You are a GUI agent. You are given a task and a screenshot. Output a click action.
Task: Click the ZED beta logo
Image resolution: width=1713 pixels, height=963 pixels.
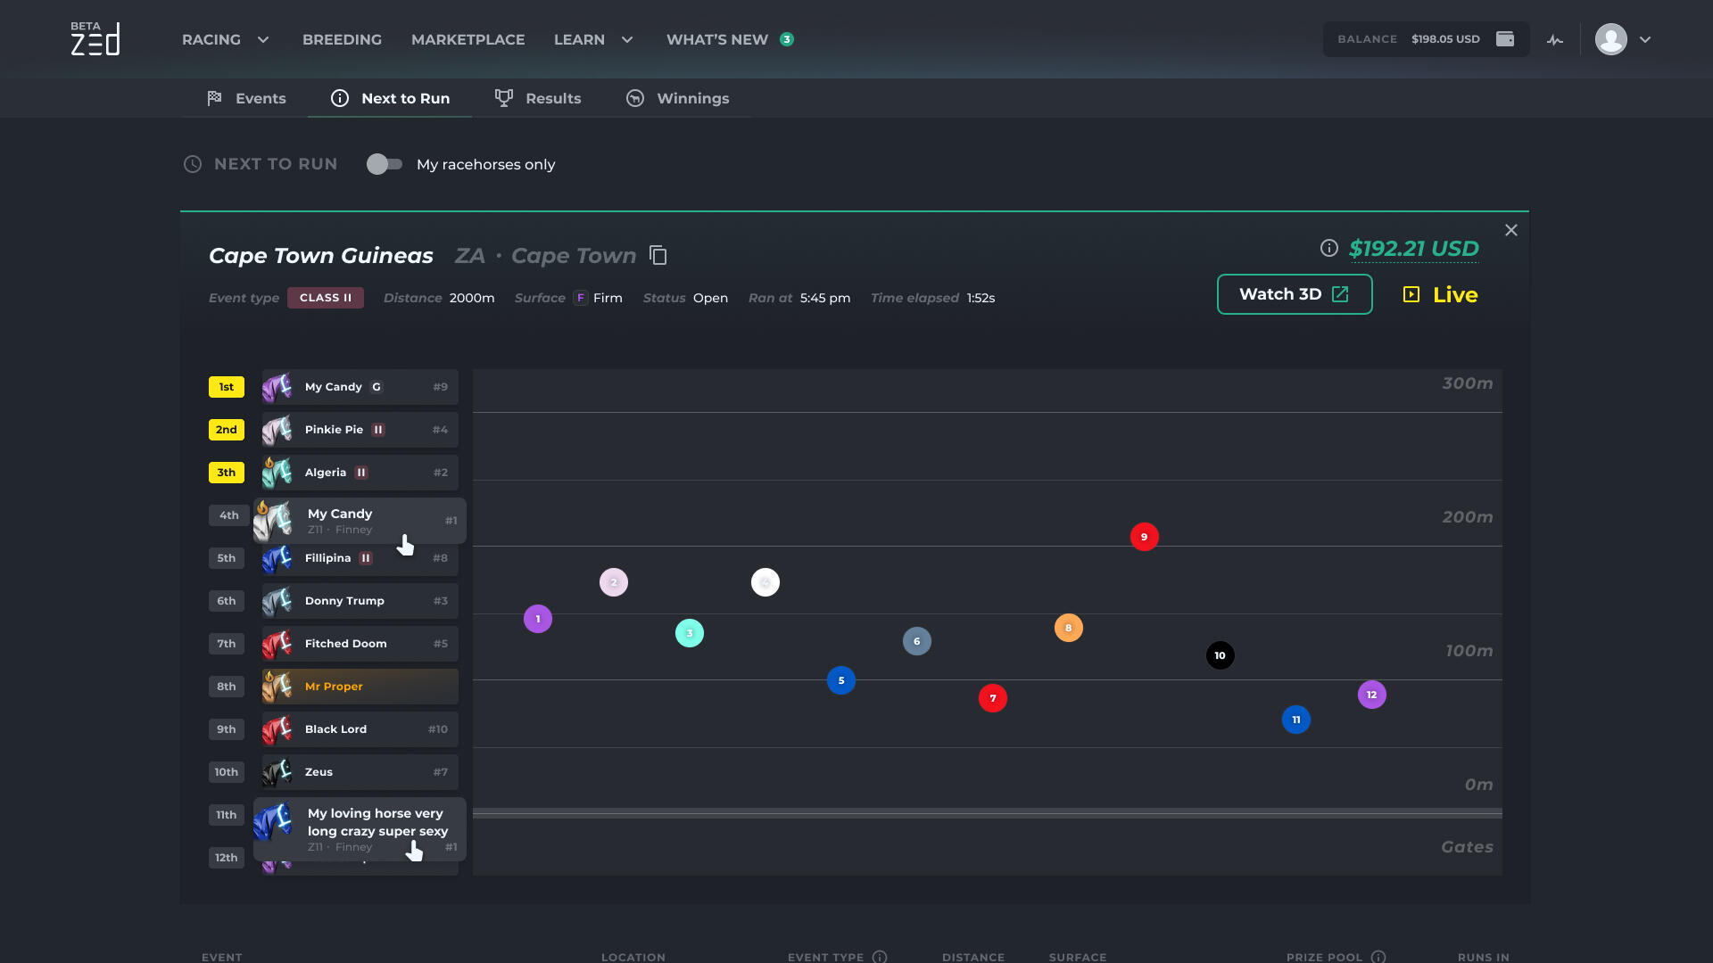pos(95,39)
